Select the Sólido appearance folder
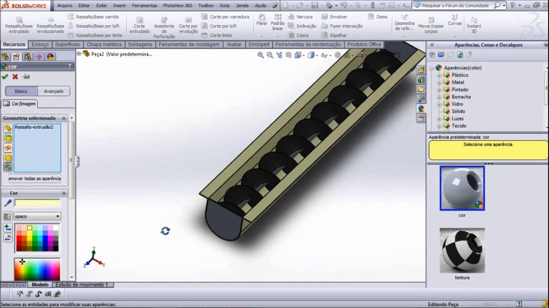549x308 pixels. coord(458,111)
